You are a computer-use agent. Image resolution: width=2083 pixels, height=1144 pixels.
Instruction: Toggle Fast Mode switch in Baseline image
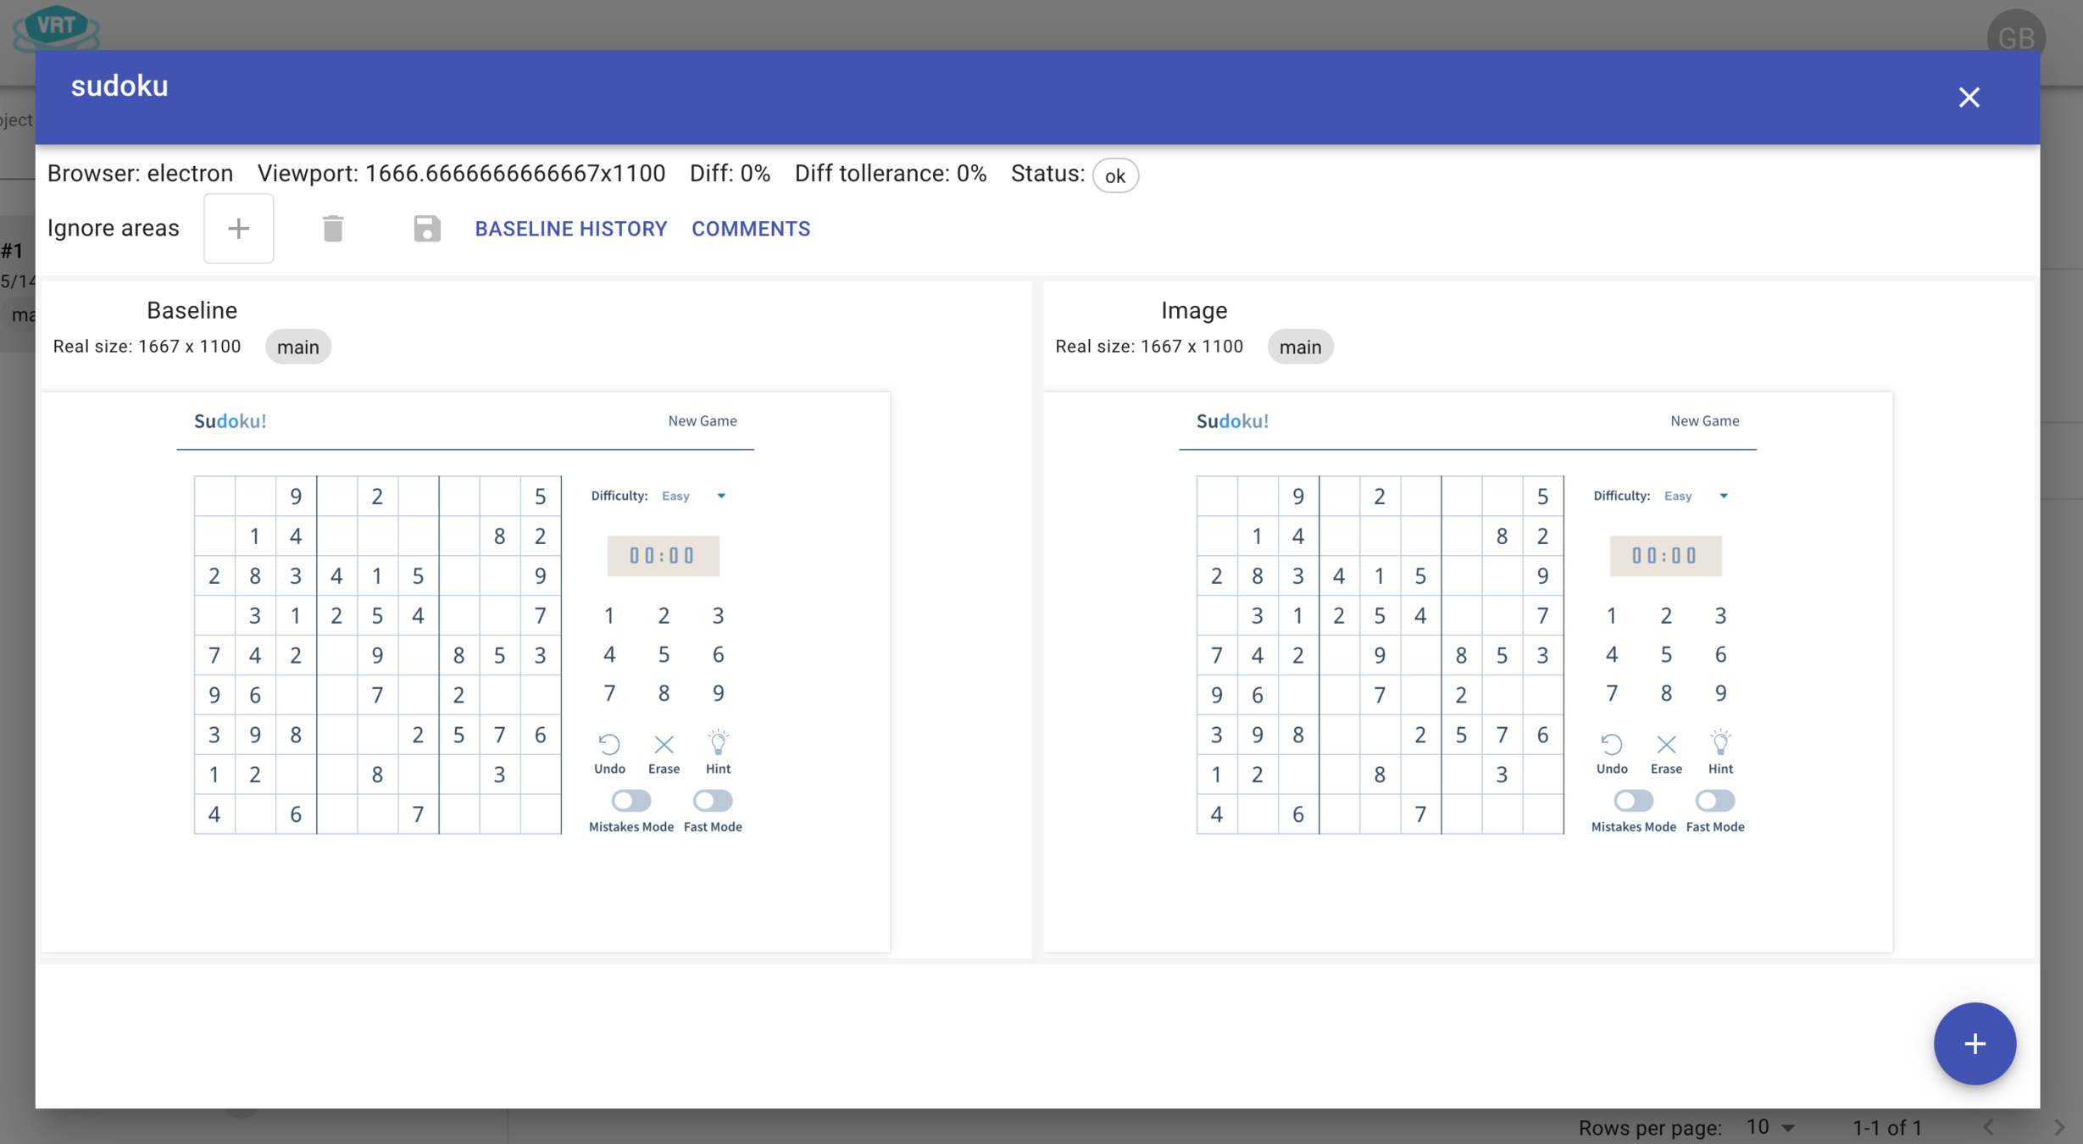pyautogui.click(x=713, y=800)
